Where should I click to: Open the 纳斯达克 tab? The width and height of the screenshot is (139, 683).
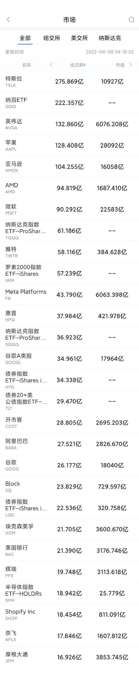[x=110, y=38]
